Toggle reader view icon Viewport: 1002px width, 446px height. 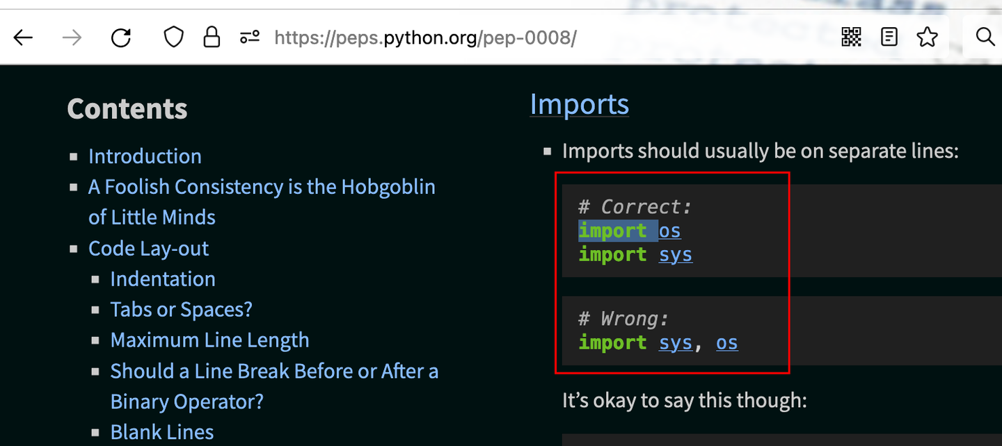pyautogui.click(x=889, y=38)
